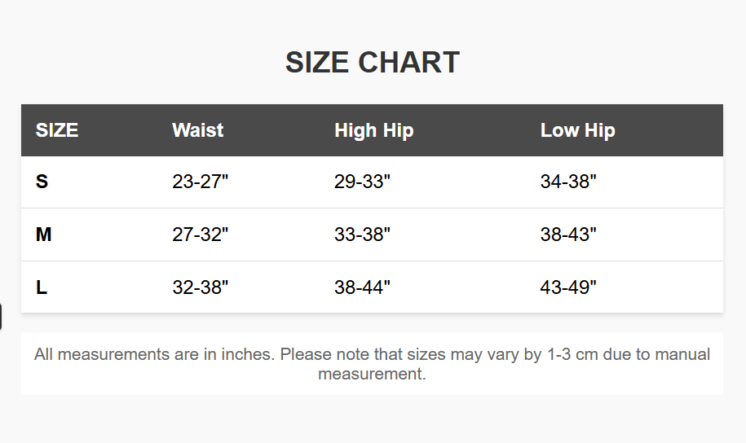Click the Waist column header
Screen dimensions: 746x443
(x=197, y=130)
